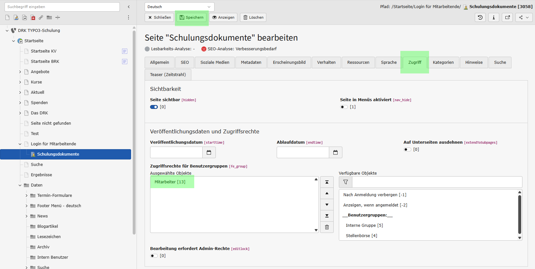Switch to the Metadaten tab

click(251, 62)
